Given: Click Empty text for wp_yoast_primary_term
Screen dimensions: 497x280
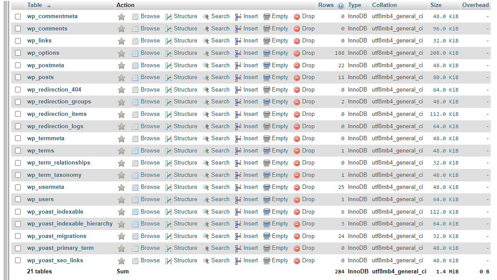Looking at the screenshot, I should coord(280,248).
